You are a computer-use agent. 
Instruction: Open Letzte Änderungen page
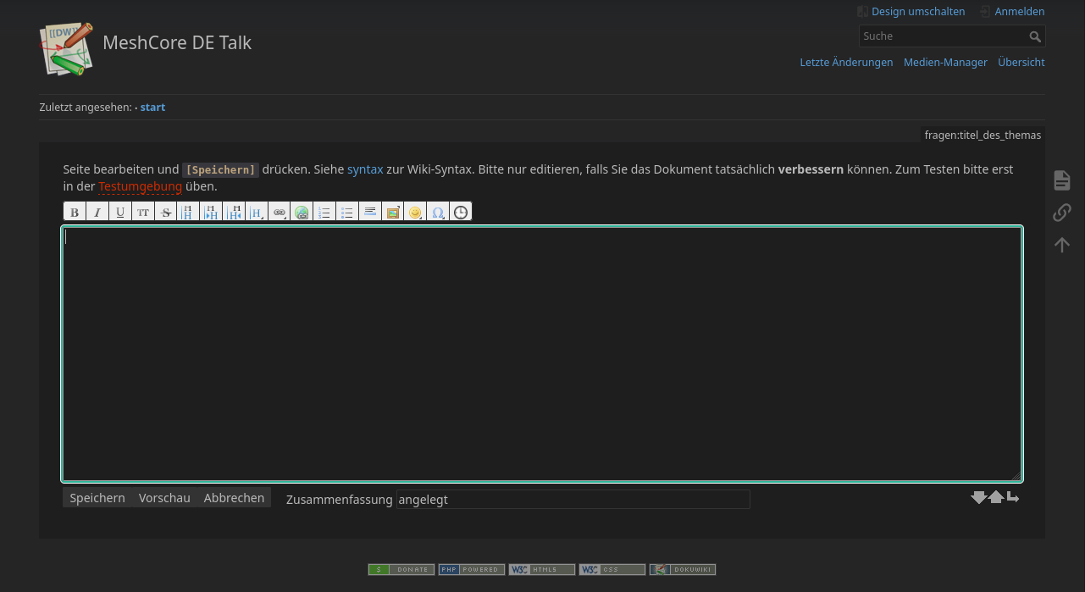coord(846,63)
